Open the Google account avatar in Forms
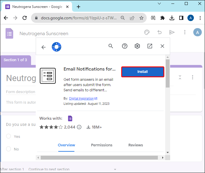205x173 pixels. pos(197,32)
